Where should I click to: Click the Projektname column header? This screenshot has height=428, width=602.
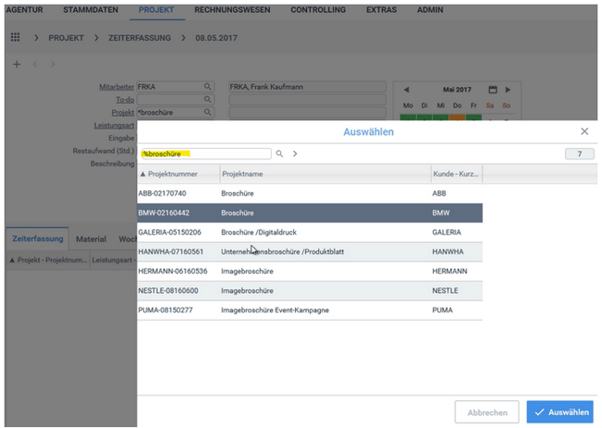pos(324,174)
